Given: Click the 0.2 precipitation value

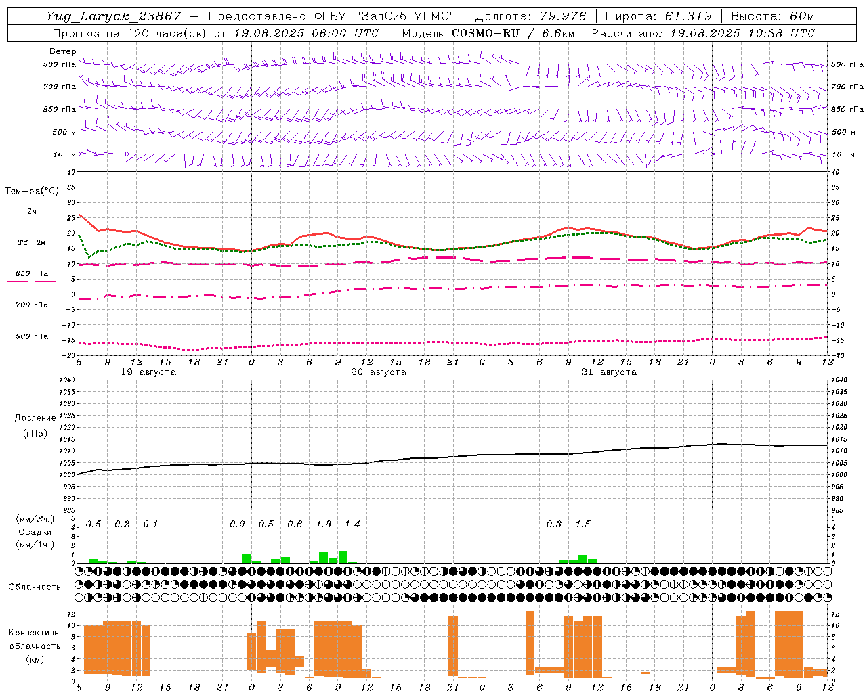Looking at the screenshot, I should coord(122,524).
